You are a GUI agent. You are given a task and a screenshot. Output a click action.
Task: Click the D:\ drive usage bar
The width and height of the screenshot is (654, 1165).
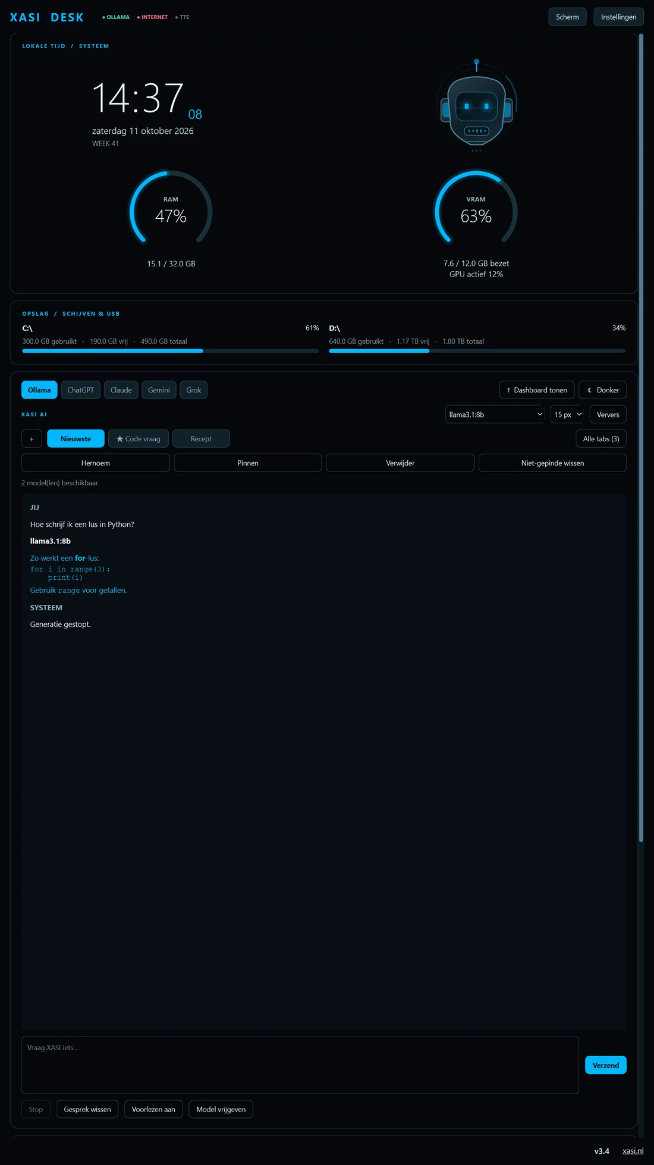[477, 351]
